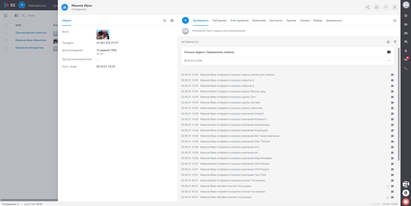Open the activity feed settings gear
Viewport: 411px width, 206px height.
[x=388, y=42]
